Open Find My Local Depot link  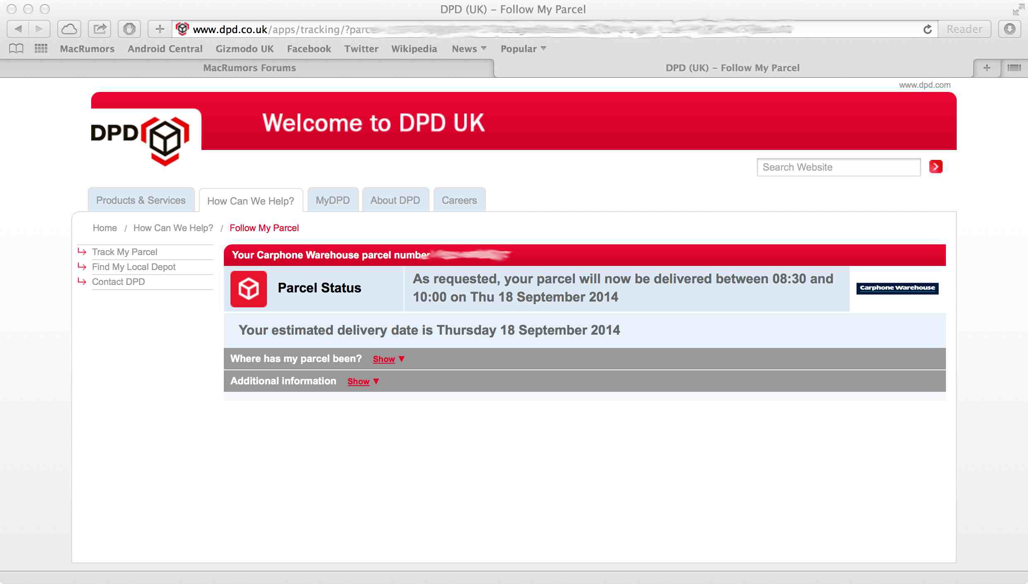tap(133, 267)
